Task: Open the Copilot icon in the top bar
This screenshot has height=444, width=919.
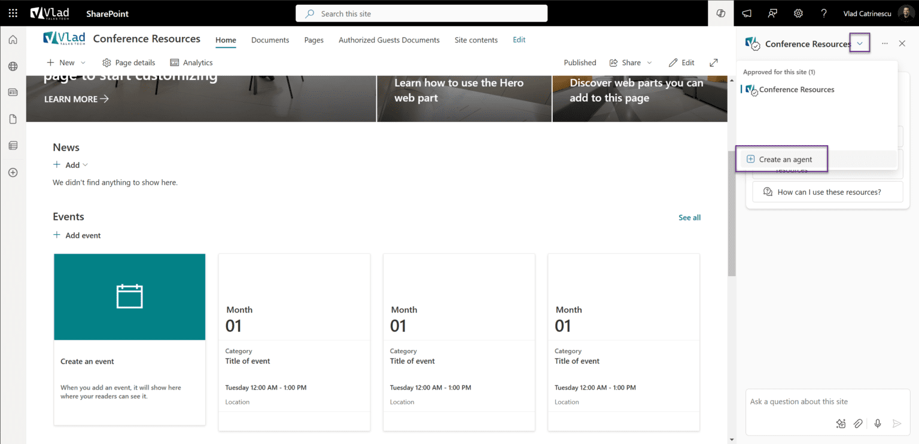Action: click(x=720, y=13)
